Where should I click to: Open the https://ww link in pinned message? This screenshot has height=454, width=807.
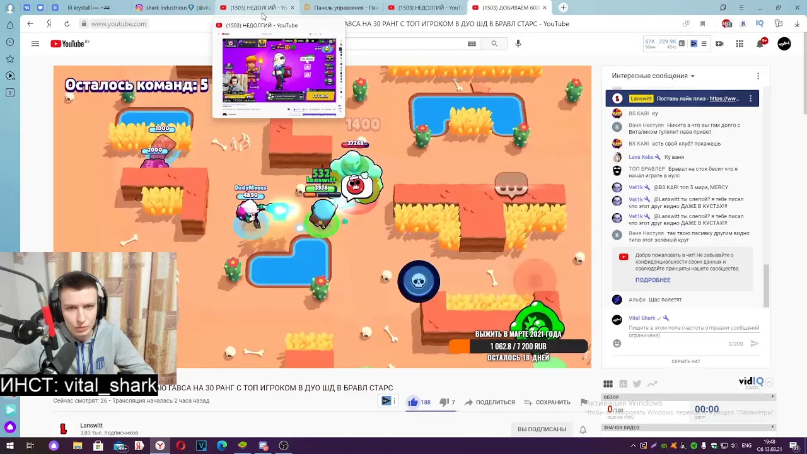(724, 98)
